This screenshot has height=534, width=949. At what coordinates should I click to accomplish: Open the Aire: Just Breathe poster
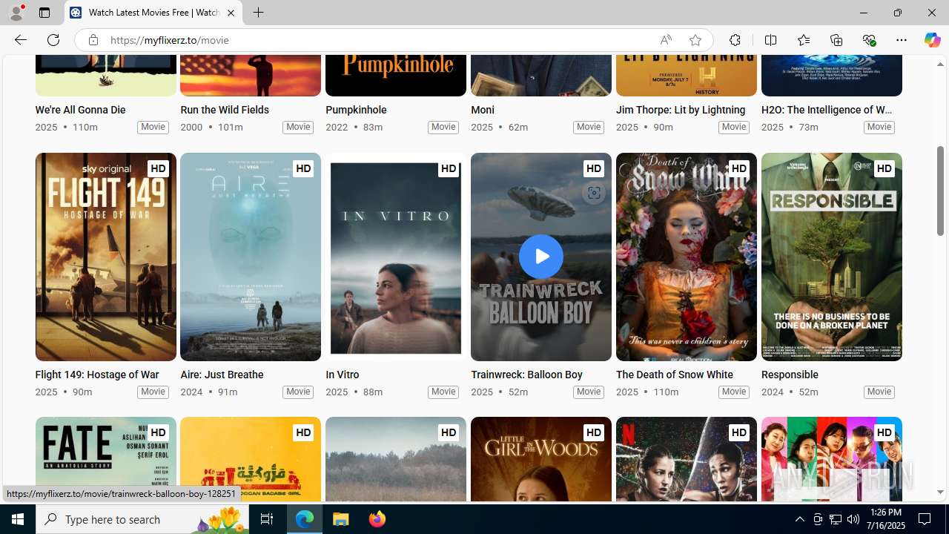(251, 257)
